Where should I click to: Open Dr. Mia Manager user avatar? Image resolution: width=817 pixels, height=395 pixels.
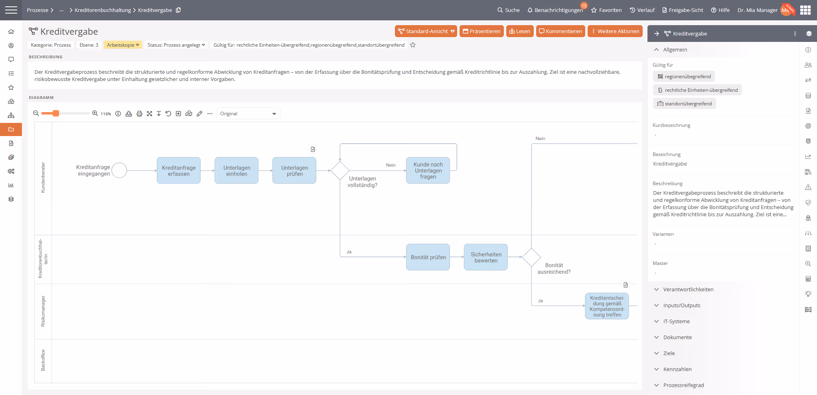pos(786,10)
